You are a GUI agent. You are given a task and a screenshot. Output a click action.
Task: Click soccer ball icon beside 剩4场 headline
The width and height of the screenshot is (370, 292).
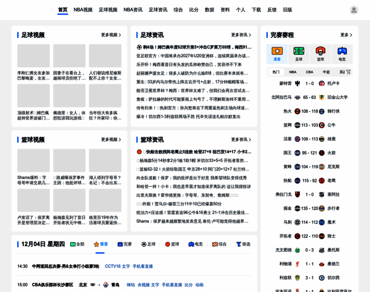click(139, 47)
